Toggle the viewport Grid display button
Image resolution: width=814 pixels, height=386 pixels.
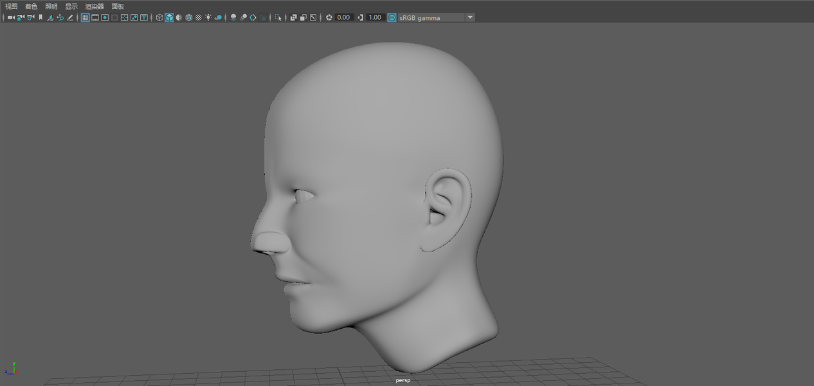[x=85, y=17]
